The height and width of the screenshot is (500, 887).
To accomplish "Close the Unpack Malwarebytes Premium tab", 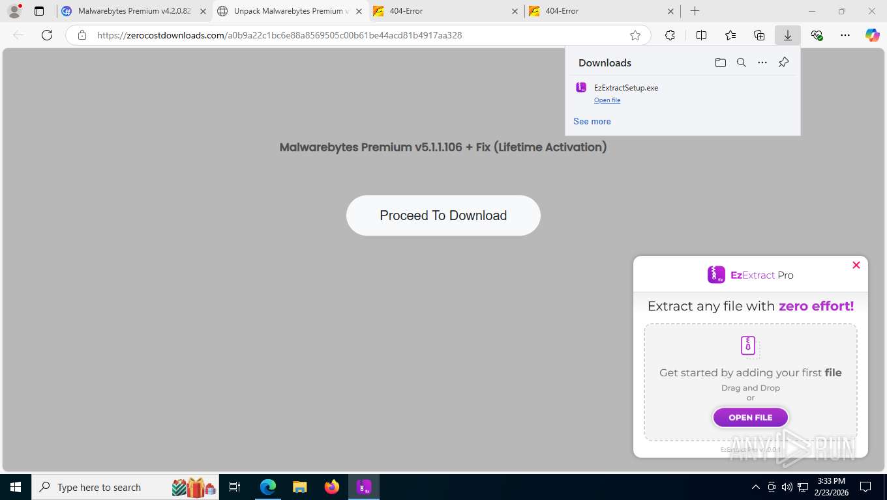I will point(358,11).
